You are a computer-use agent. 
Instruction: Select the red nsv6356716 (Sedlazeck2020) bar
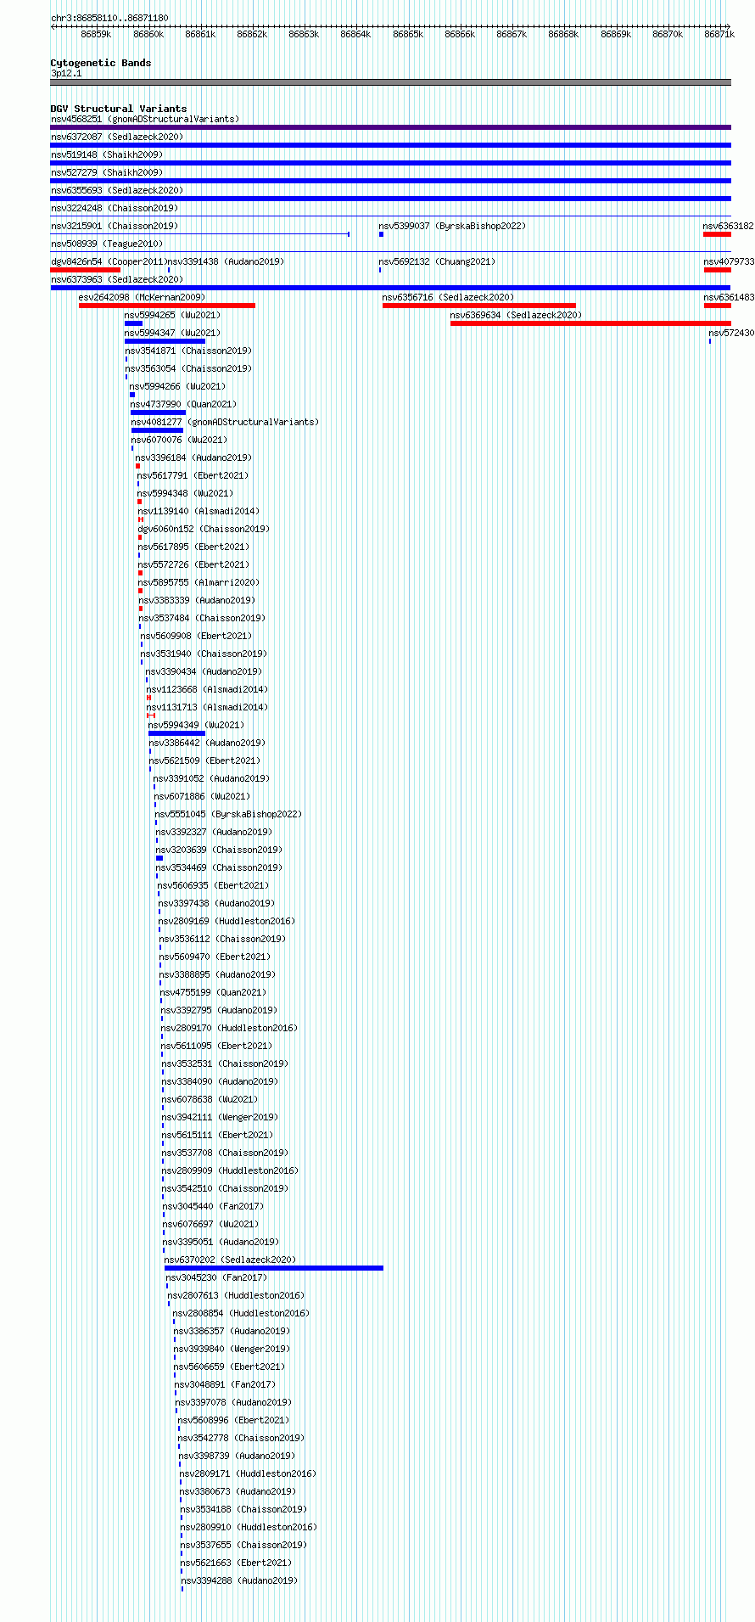point(479,306)
